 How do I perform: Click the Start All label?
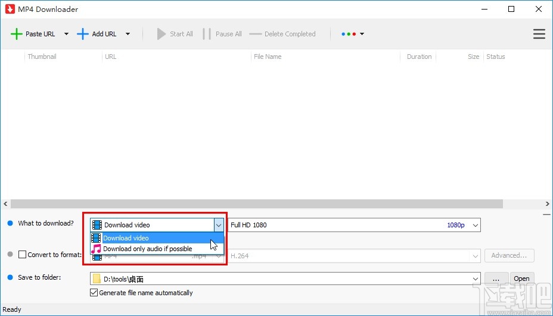181,34
